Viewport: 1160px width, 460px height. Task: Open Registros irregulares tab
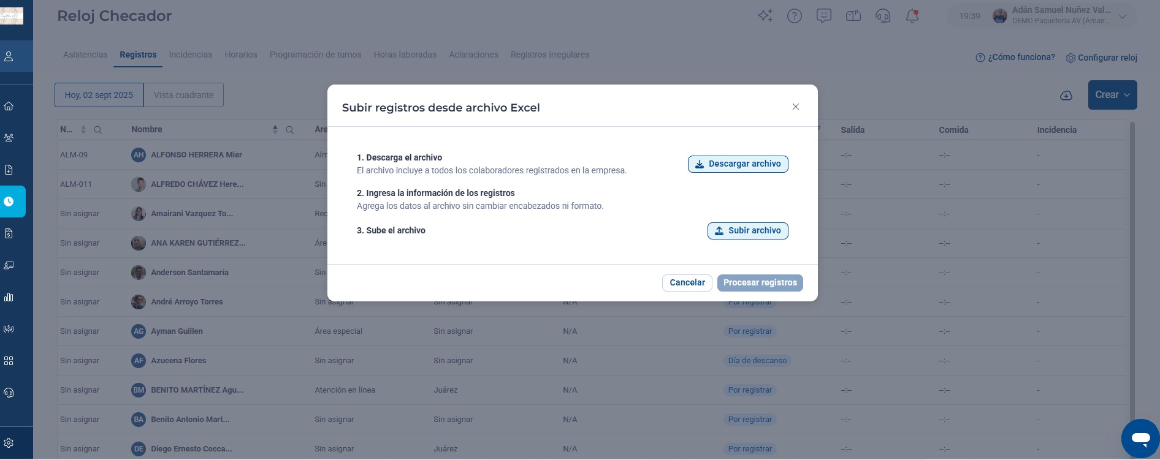point(550,55)
